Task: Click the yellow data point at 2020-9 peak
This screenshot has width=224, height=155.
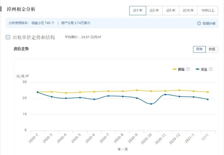Action: click(137, 90)
